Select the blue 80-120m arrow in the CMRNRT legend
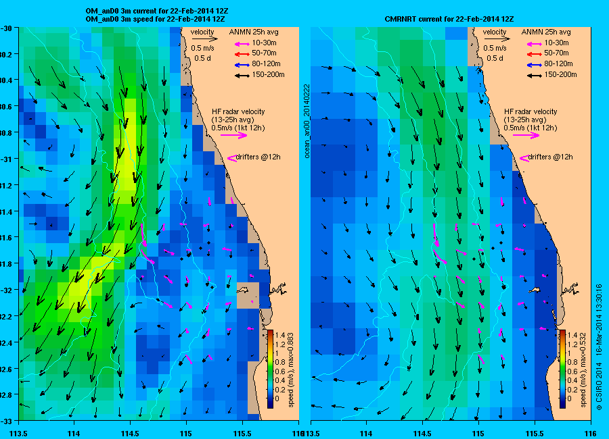This screenshot has height=439, width=609. point(535,65)
